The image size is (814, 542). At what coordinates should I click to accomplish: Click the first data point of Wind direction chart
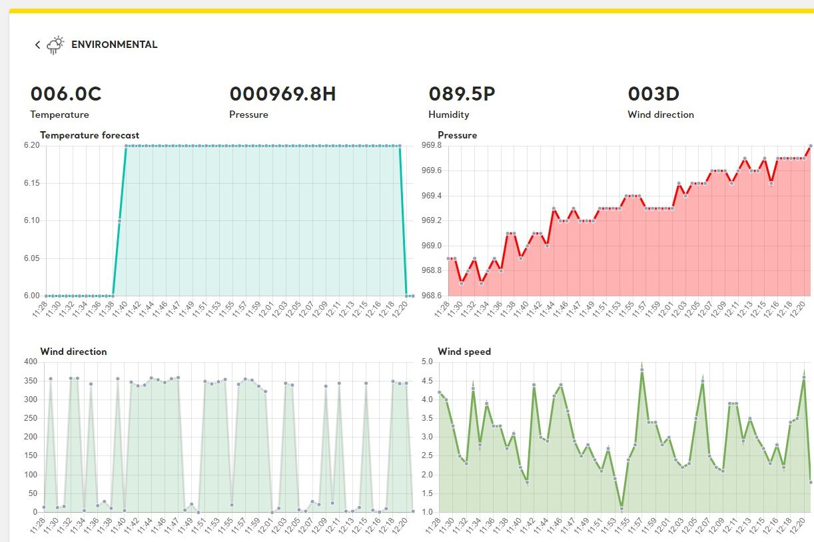[x=44, y=507]
